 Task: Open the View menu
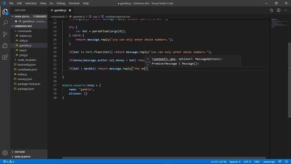tap(43, 3)
